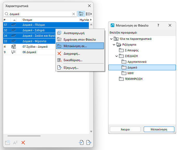Click layer icon of row 32
178x150 pixels.
(14, 30)
